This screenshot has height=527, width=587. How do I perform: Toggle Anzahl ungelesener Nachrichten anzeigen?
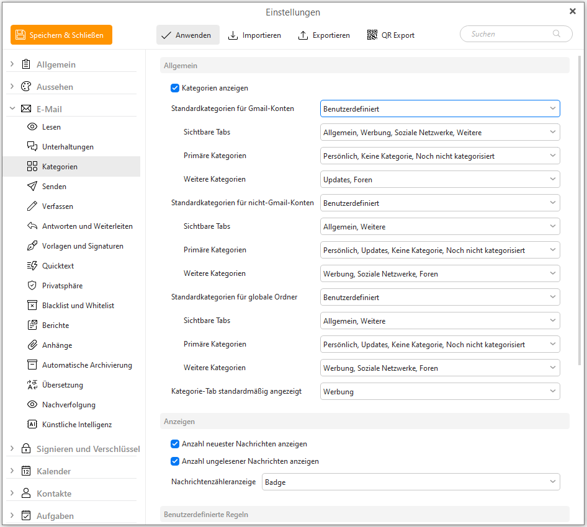coord(175,461)
